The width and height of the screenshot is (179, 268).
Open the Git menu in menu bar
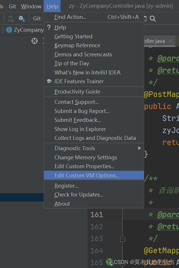[x=12, y=6]
